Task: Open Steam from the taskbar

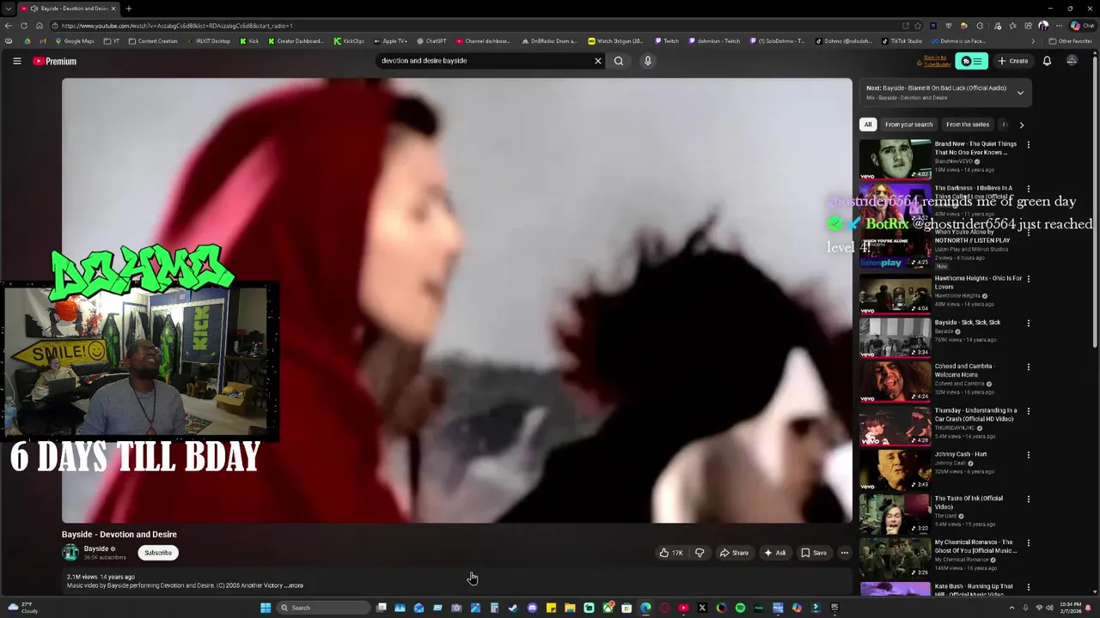Action: [512, 608]
